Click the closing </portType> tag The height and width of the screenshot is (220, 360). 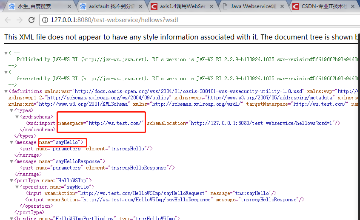pos(29,212)
